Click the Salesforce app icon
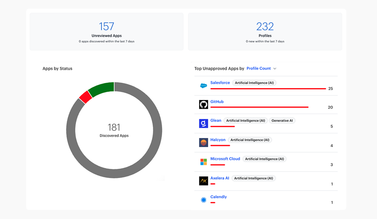 204,85
